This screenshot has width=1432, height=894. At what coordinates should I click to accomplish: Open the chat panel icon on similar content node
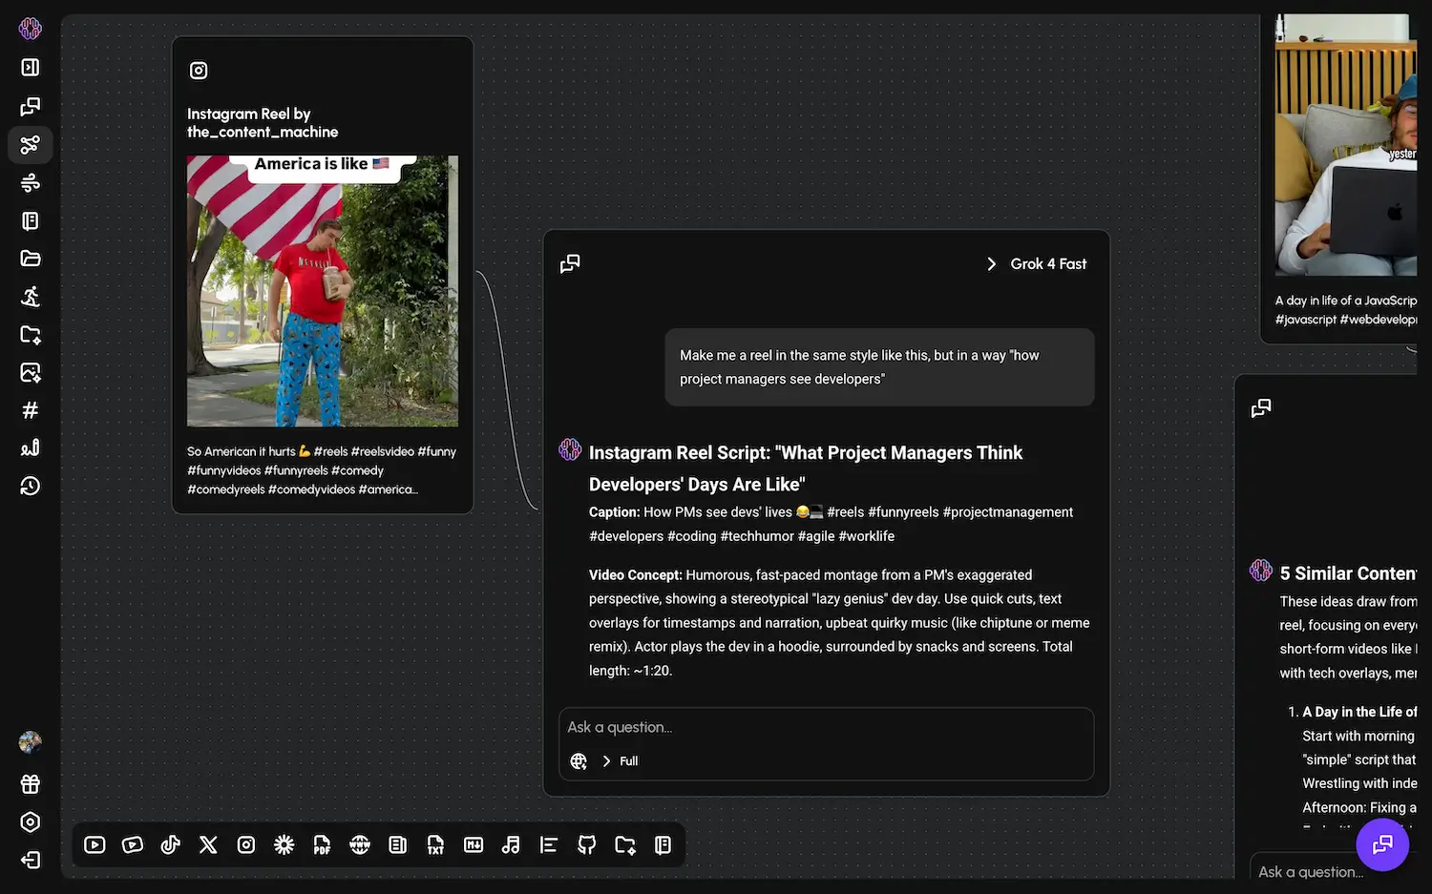[1260, 407]
